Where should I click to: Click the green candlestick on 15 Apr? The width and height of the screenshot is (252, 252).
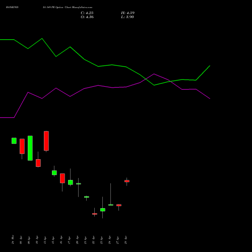pos(54,173)
